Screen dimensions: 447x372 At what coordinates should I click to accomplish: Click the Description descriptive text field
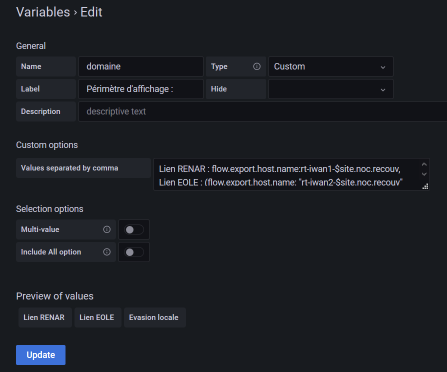[x=262, y=111]
